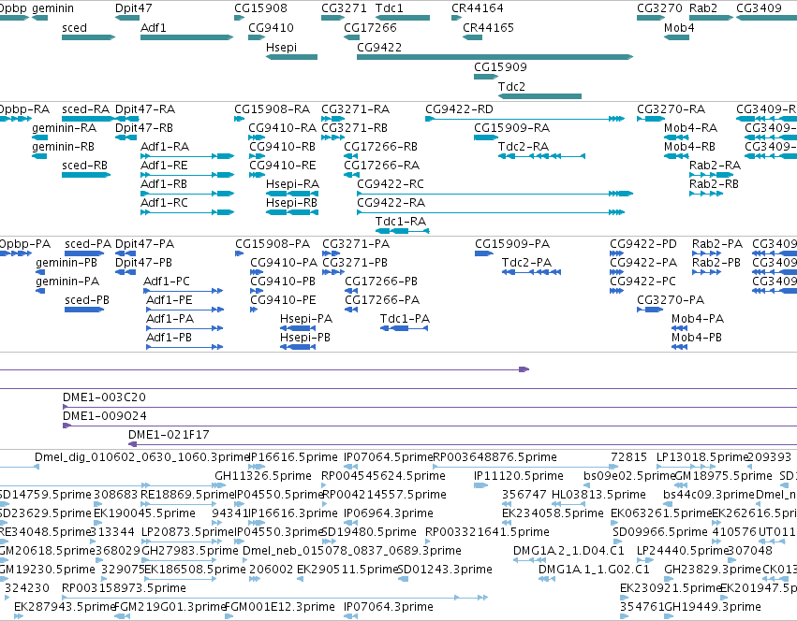Click transcript Adf1-RE
The width and height of the screenshot is (797, 621).
click(187, 175)
